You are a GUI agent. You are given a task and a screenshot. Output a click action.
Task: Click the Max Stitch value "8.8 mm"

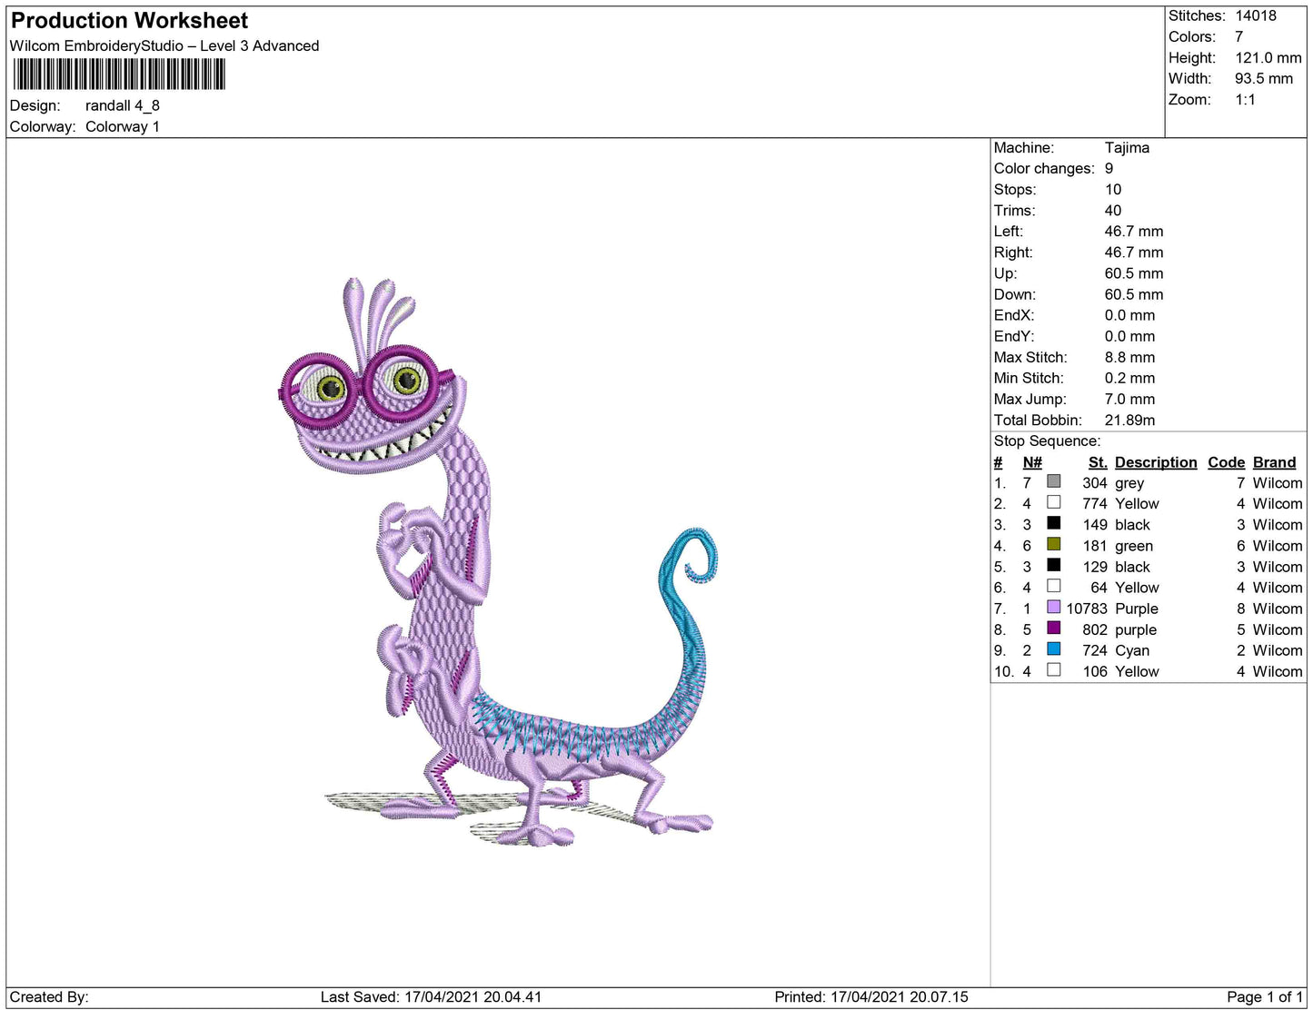pyautogui.click(x=1129, y=357)
